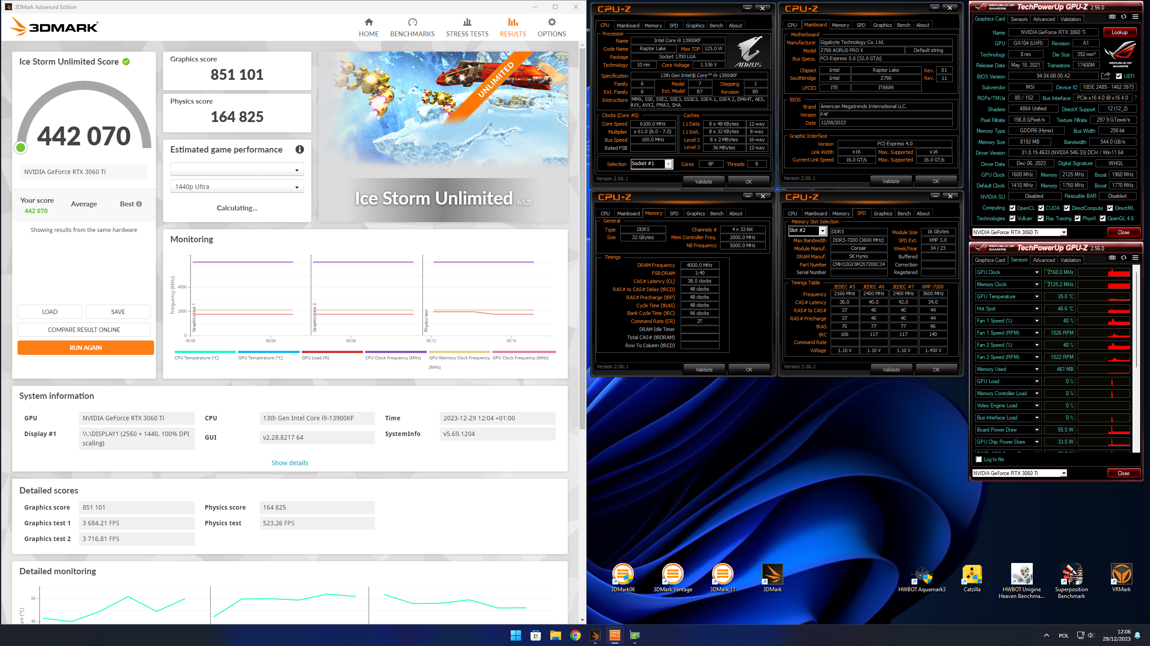Click the GPU Load legend color line
Viewport: 1150px width, 646px height.
[x=332, y=352]
